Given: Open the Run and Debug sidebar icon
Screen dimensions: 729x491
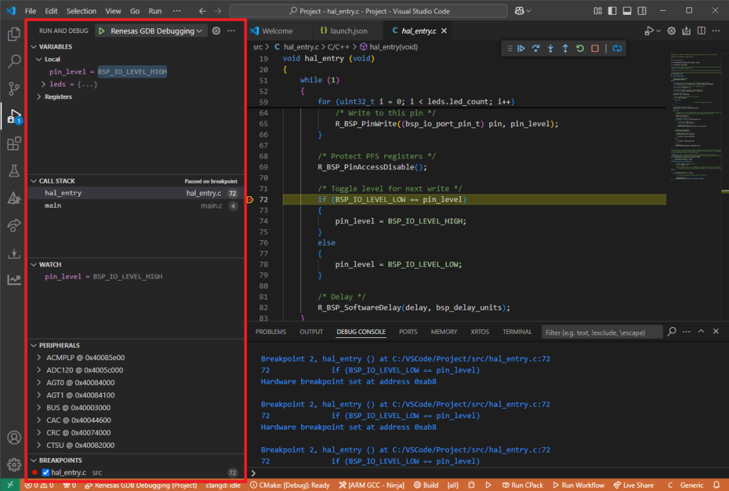Looking at the screenshot, I should [x=14, y=117].
